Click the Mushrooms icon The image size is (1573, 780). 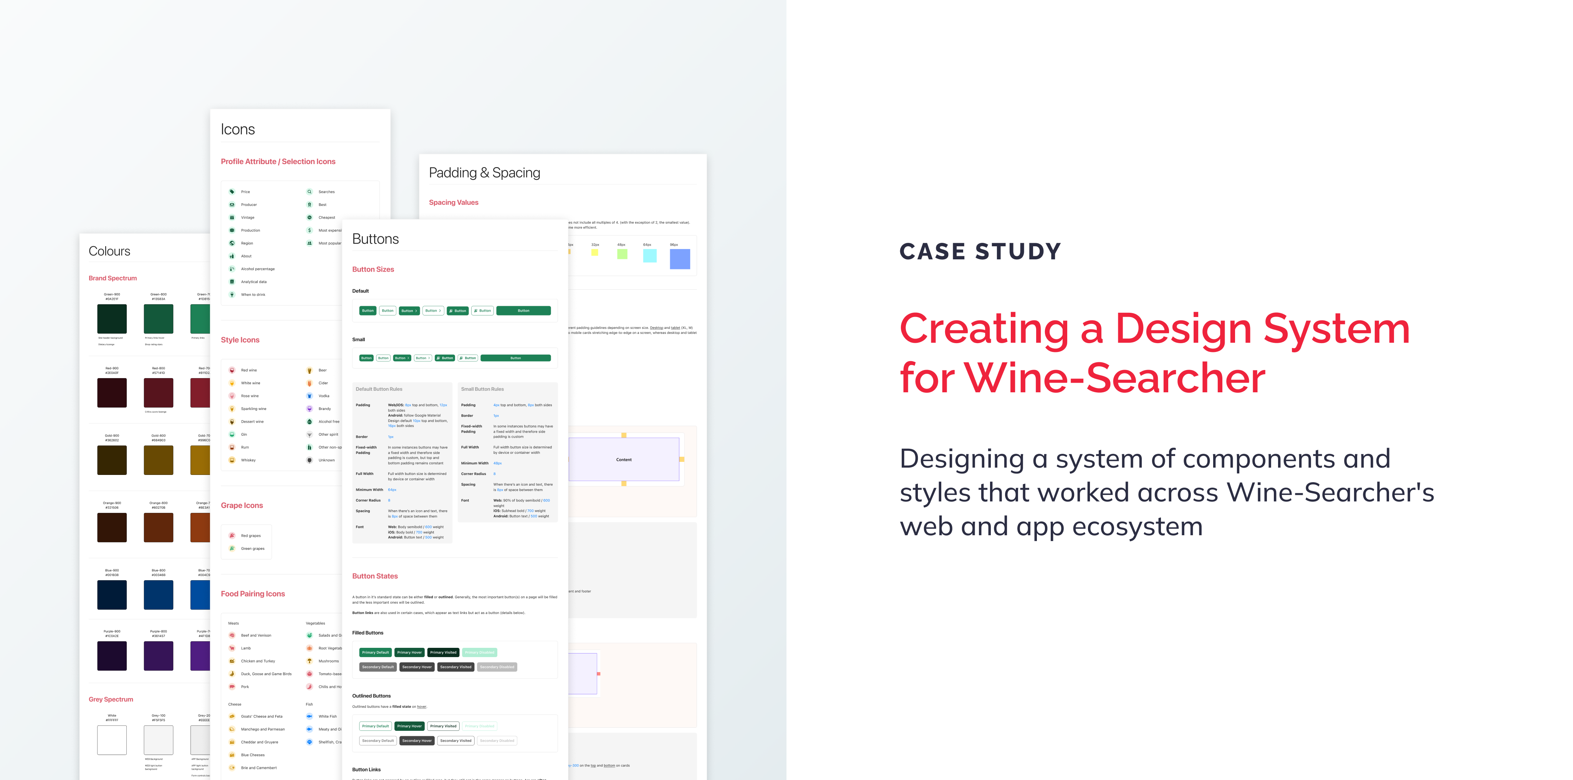pos(310,661)
